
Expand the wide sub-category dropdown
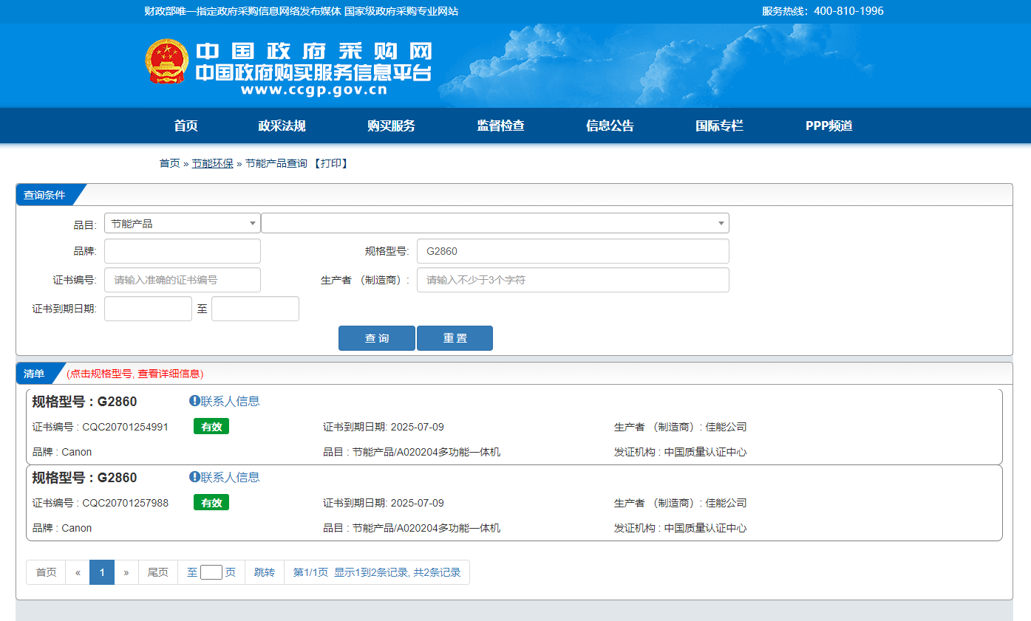[494, 224]
